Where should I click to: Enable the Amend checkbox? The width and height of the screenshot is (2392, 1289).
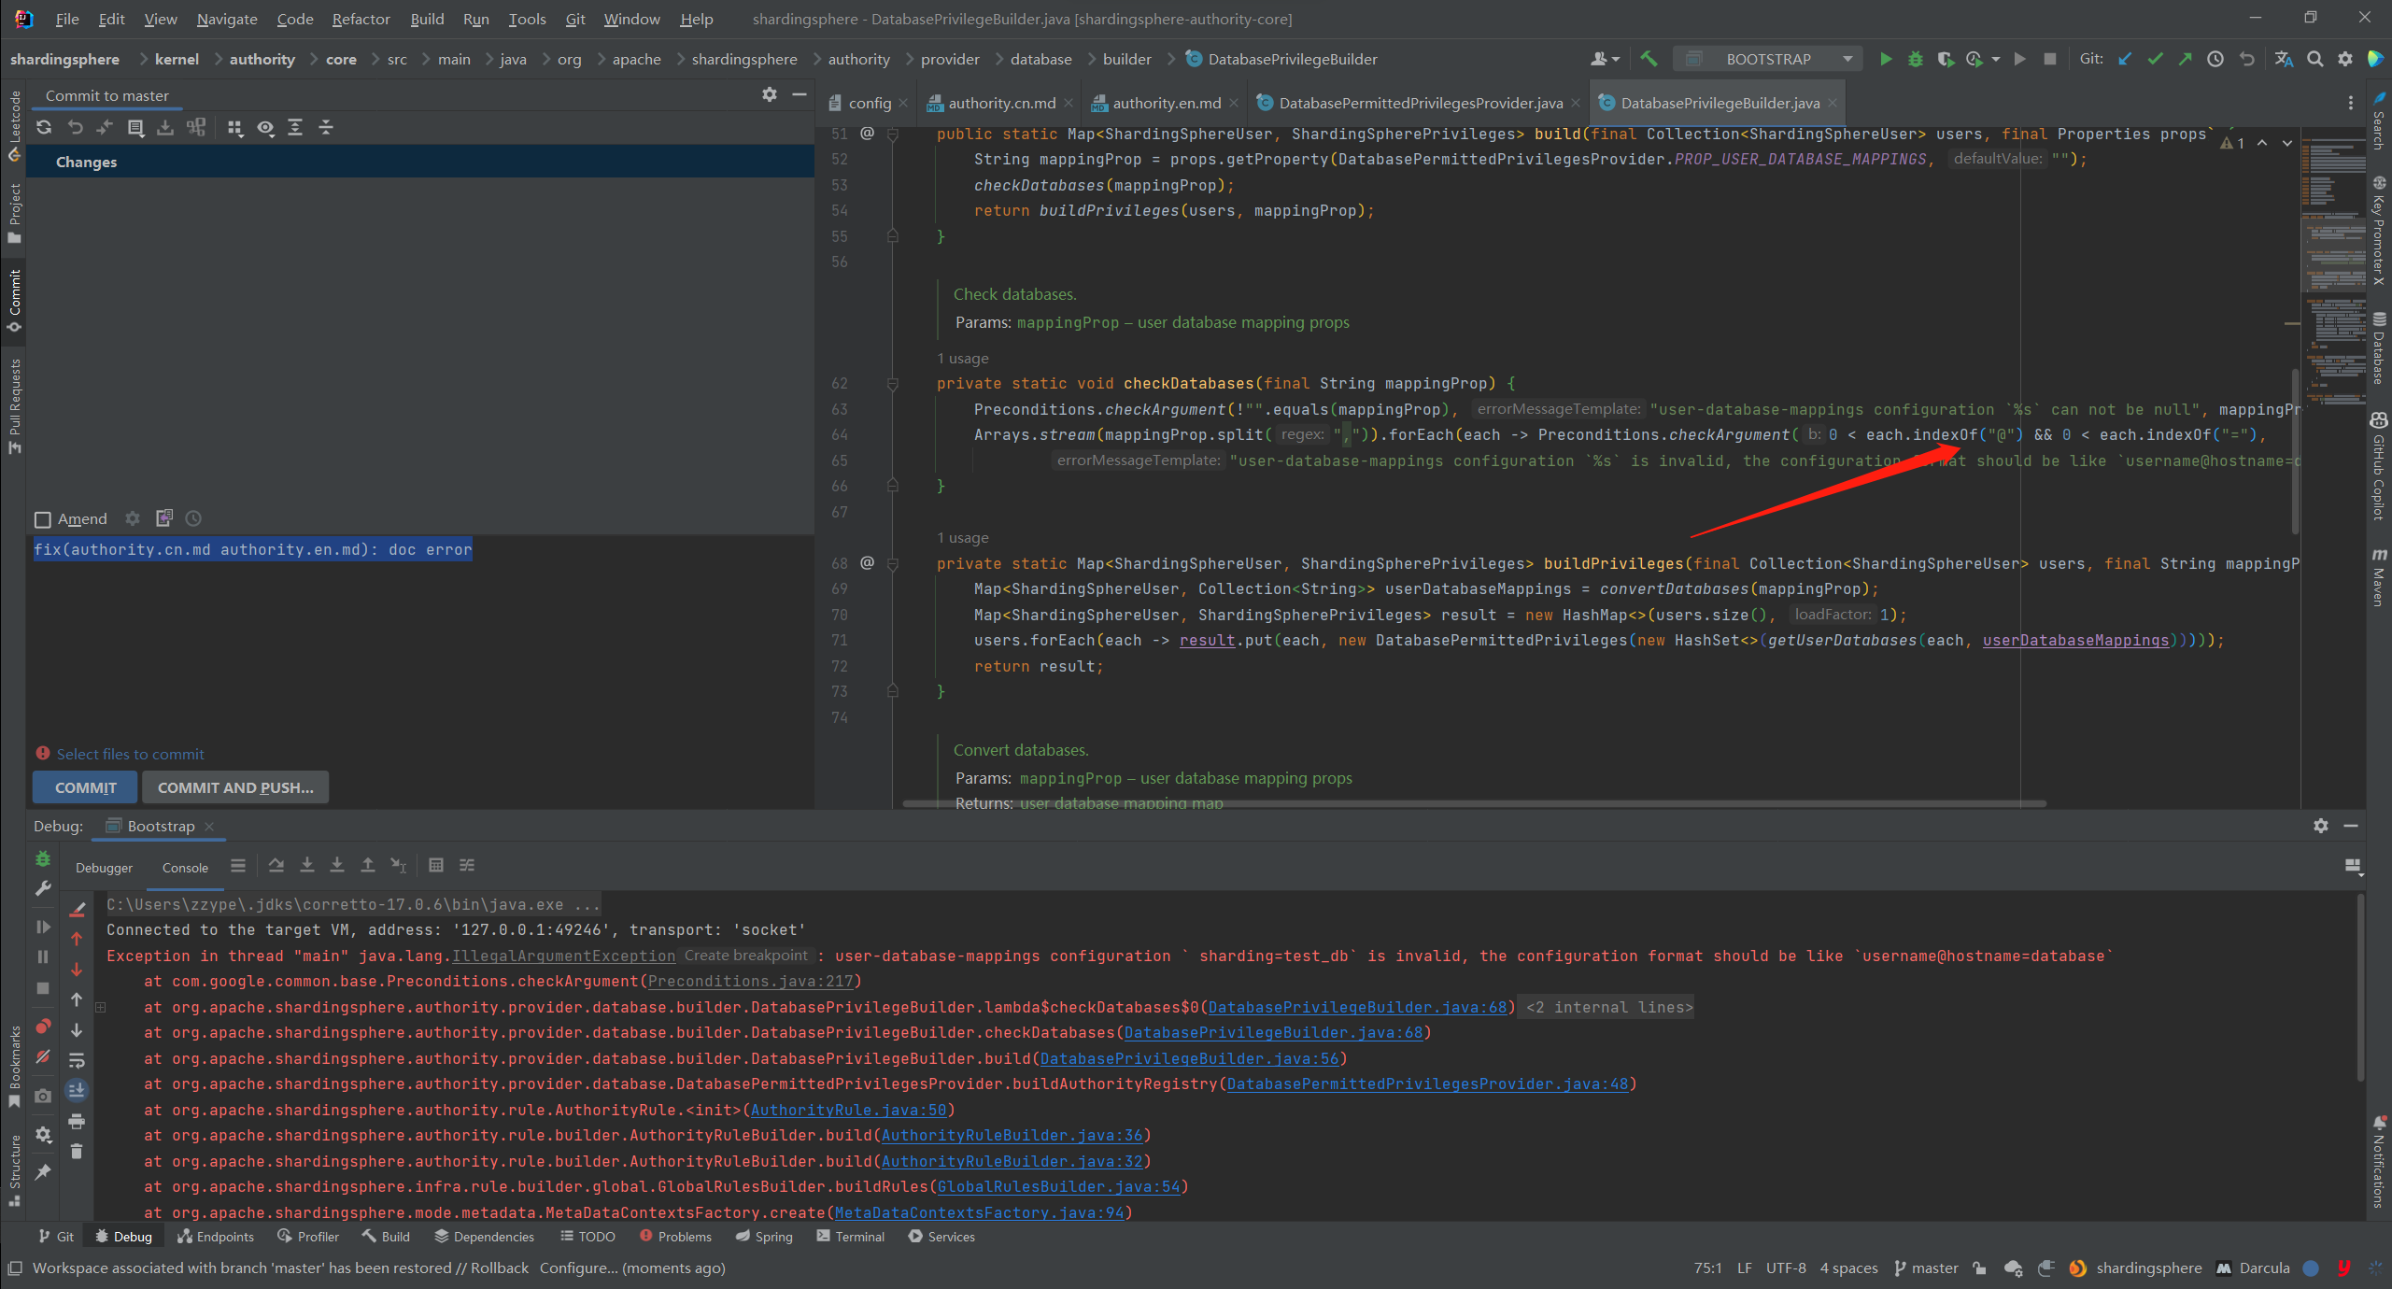pos(42,519)
